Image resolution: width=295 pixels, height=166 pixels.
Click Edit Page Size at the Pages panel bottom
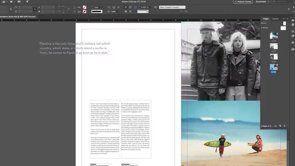[x=276, y=126]
